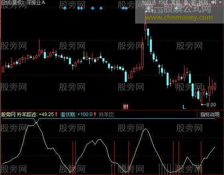
Task: Click the red arrow beside 羚羊踪迹 value
Action: 56,114
